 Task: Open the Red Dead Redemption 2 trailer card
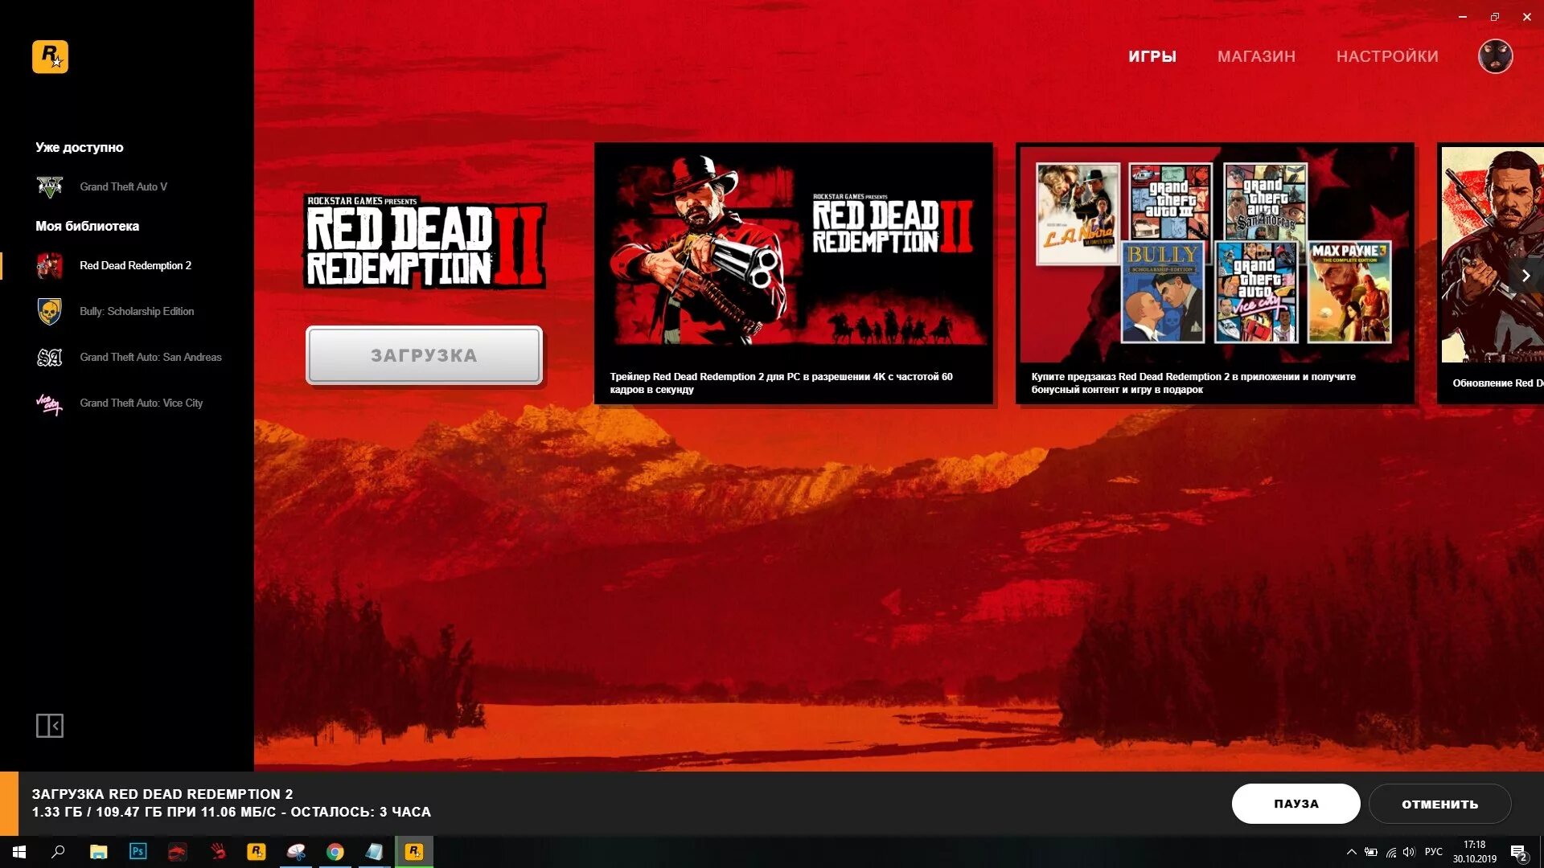coord(794,273)
